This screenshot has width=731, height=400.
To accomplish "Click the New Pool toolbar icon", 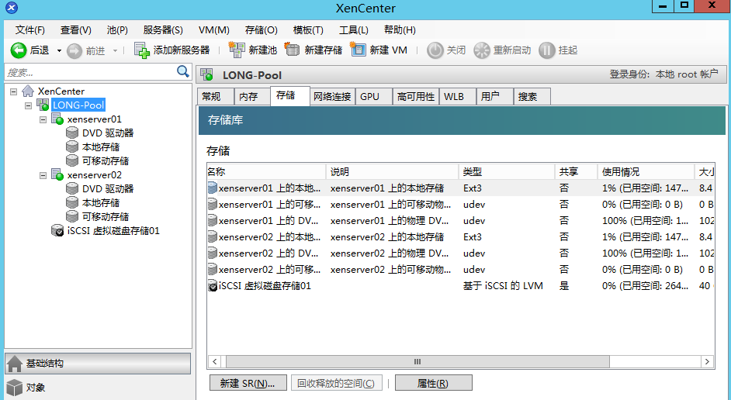I will tap(237, 50).
